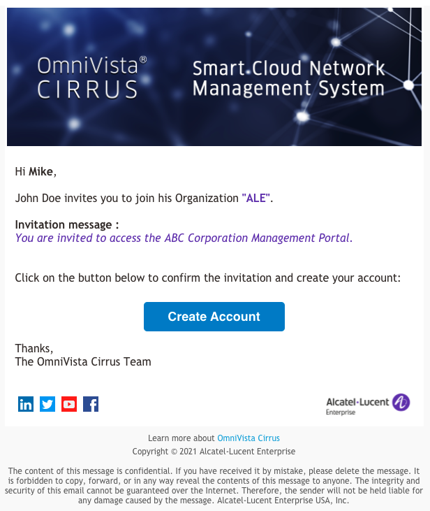Screen dimensions: 430x511
Task: Click the Smart Cloud Network Management System headline
Action: [x=288, y=78]
